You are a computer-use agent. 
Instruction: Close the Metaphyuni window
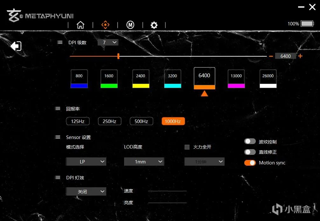tap(312, 7)
